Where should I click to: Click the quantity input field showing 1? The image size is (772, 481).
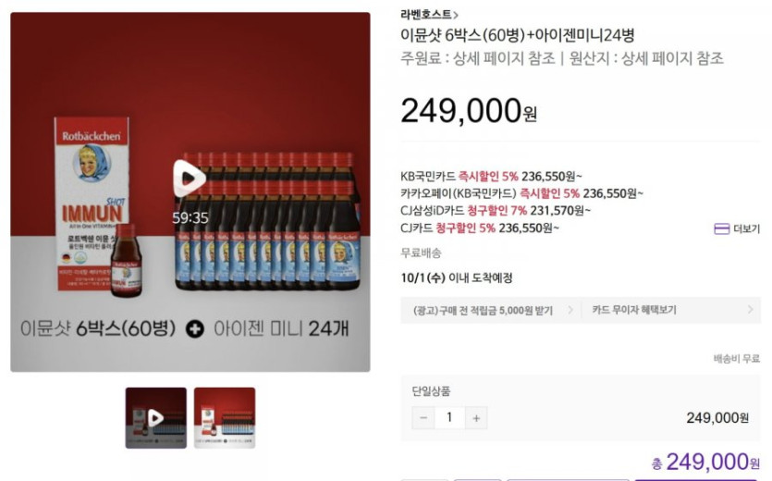point(449,418)
